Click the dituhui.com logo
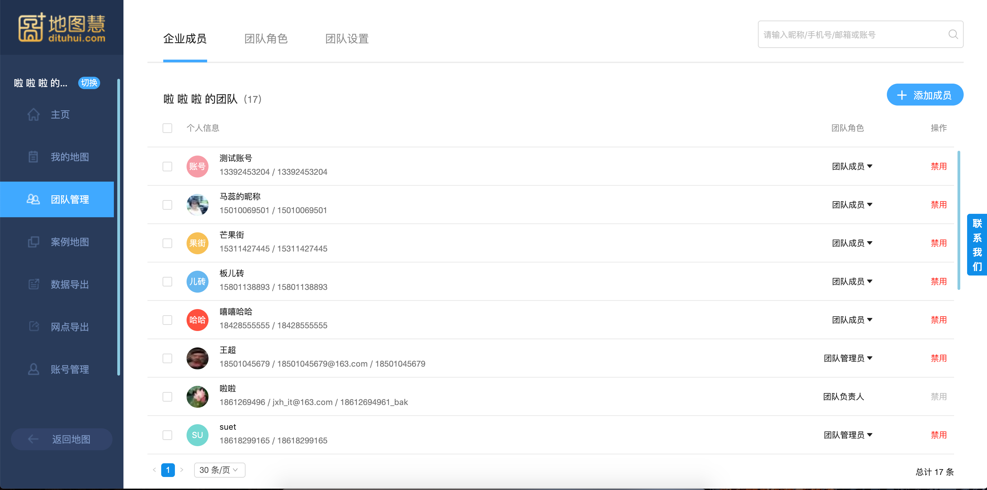 click(x=62, y=27)
